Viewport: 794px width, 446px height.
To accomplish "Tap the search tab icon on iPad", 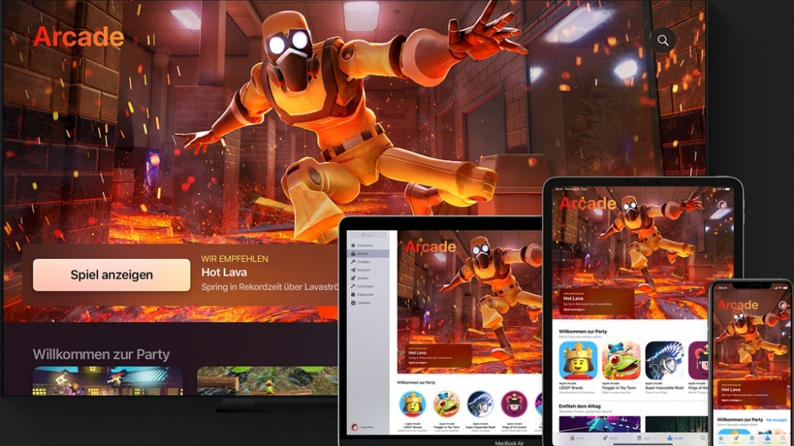I will coord(703,438).
